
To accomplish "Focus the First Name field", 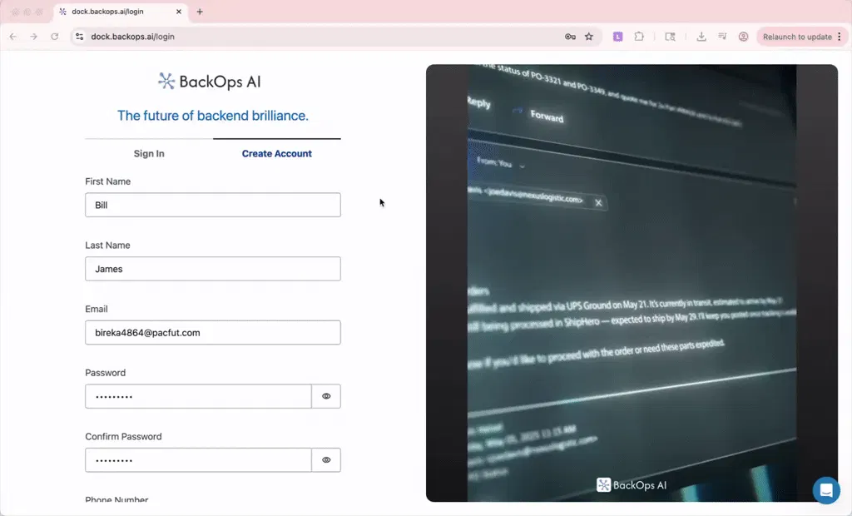I will 213,205.
